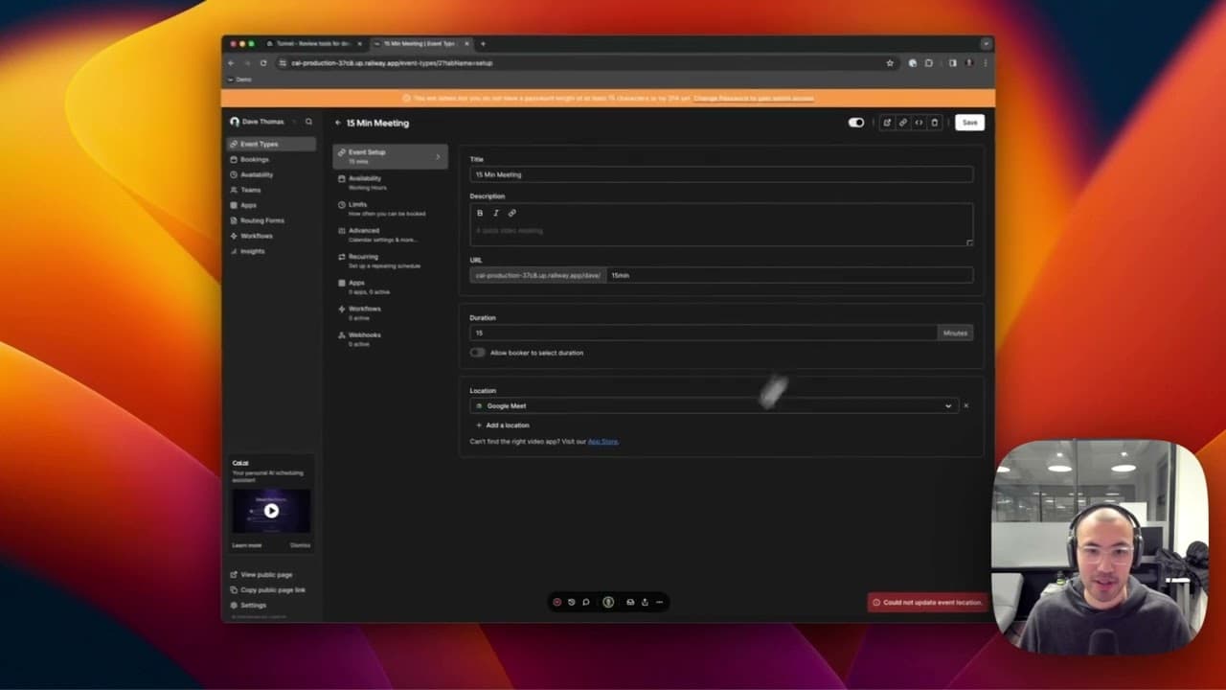Click the Duration input field
Image resolution: width=1226 pixels, height=690 pixels.
pos(703,333)
